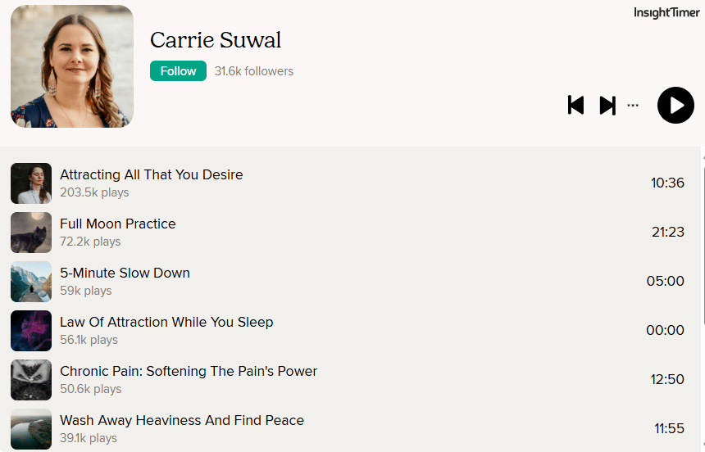Viewport: 705px width, 452px height.
Task: Skip to the previous track
Action: click(x=575, y=105)
